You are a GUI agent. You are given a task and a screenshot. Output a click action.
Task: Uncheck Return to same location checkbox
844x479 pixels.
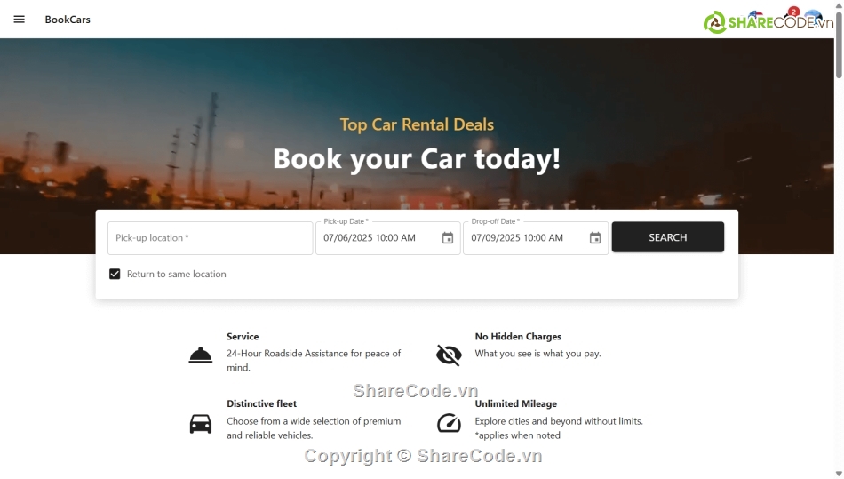[115, 274]
